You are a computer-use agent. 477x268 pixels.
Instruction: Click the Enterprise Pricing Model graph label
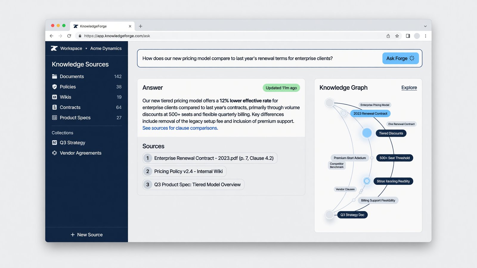pos(375,105)
